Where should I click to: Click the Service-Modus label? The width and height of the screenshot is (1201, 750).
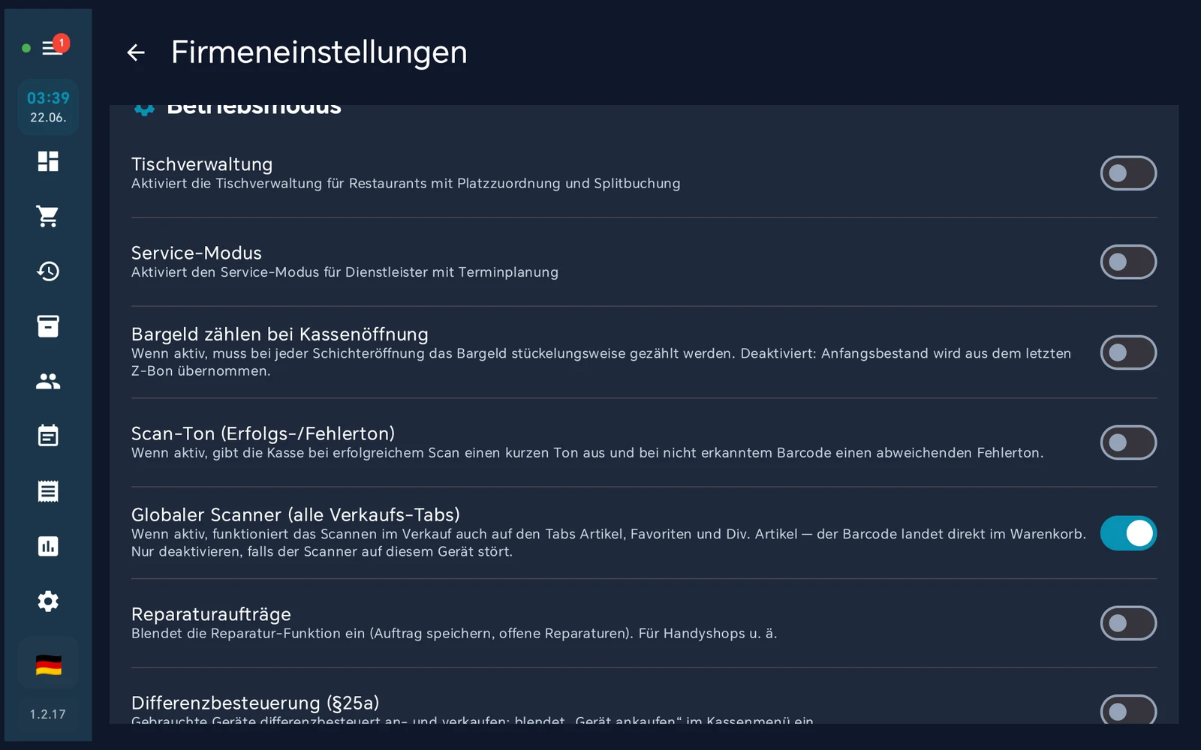[x=197, y=253]
